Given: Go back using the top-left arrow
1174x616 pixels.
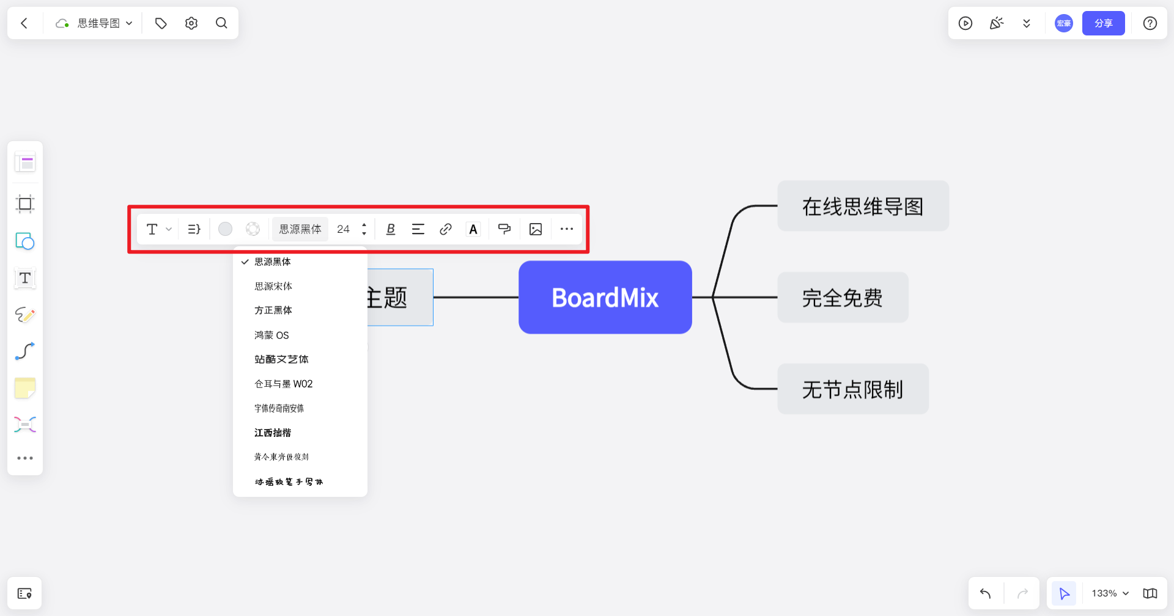Looking at the screenshot, I should point(24,23).
